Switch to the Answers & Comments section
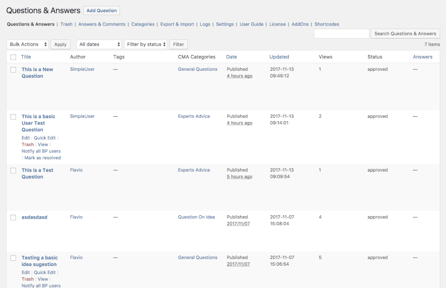The image size is (446, 288). [x=102, y=24]
